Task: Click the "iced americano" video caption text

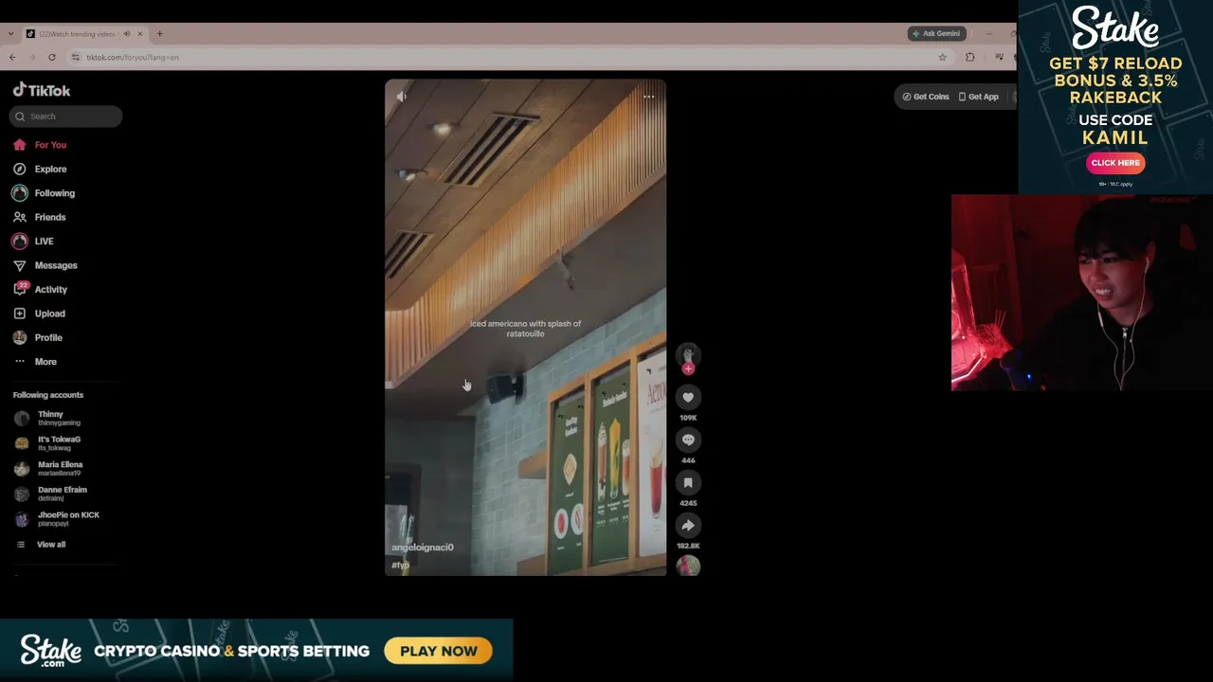Action: click(525, 329)
